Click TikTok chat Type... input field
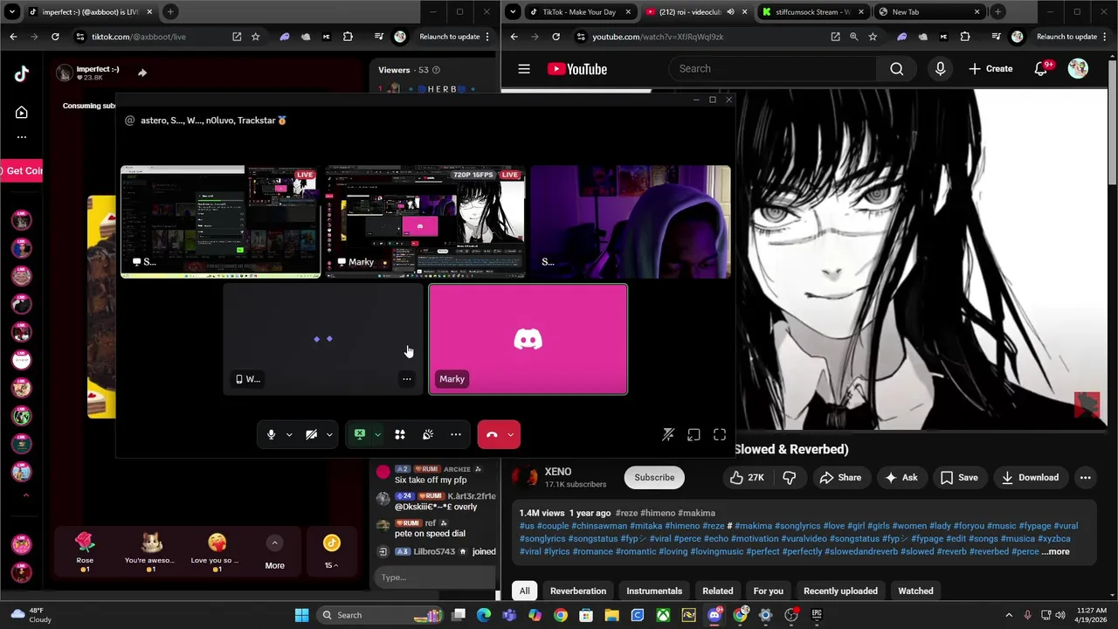The width and height of the screenshot is (1118, 629). pyautogui.click(x=434, y=577)
